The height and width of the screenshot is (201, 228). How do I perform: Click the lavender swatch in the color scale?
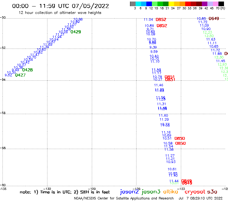click(x=210, y=4)
